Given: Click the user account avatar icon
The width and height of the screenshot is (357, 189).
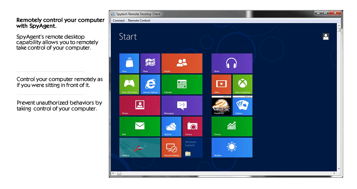Looking at the screenshot, I should pos(325,37).
